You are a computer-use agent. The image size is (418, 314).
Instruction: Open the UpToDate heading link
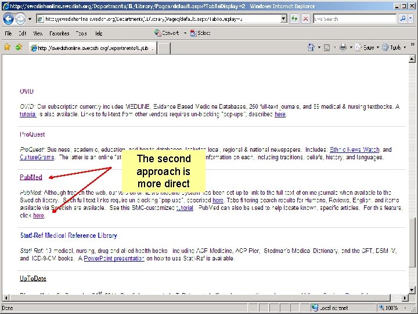coord(33,279)
